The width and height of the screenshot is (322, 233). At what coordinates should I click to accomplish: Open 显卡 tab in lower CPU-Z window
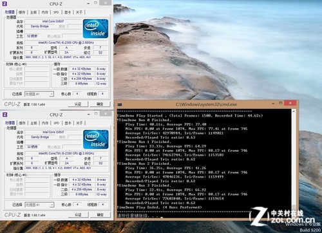tap(68, 123)
